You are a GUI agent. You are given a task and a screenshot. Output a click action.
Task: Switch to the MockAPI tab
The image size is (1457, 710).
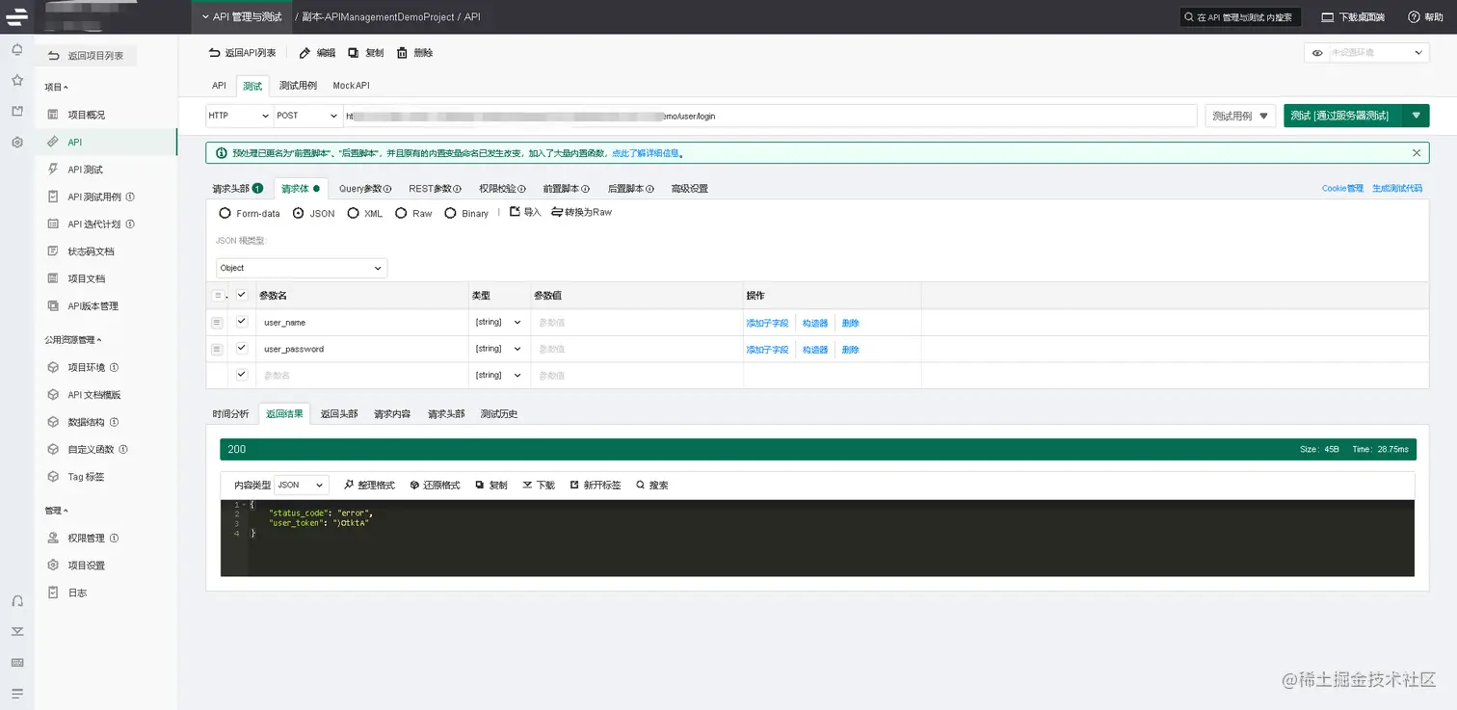[351, 86]
